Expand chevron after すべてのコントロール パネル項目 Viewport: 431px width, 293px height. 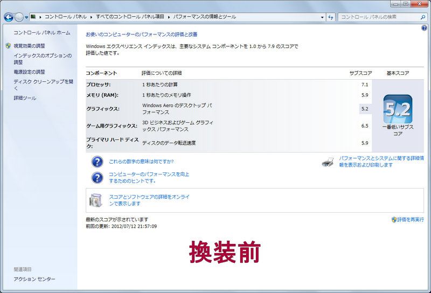click(x=169, y=17)
